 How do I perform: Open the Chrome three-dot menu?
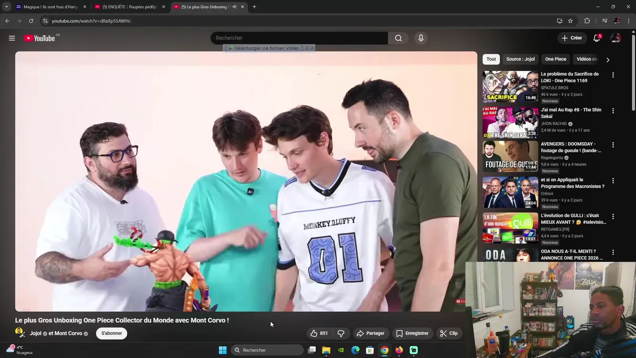pos(630,21)
